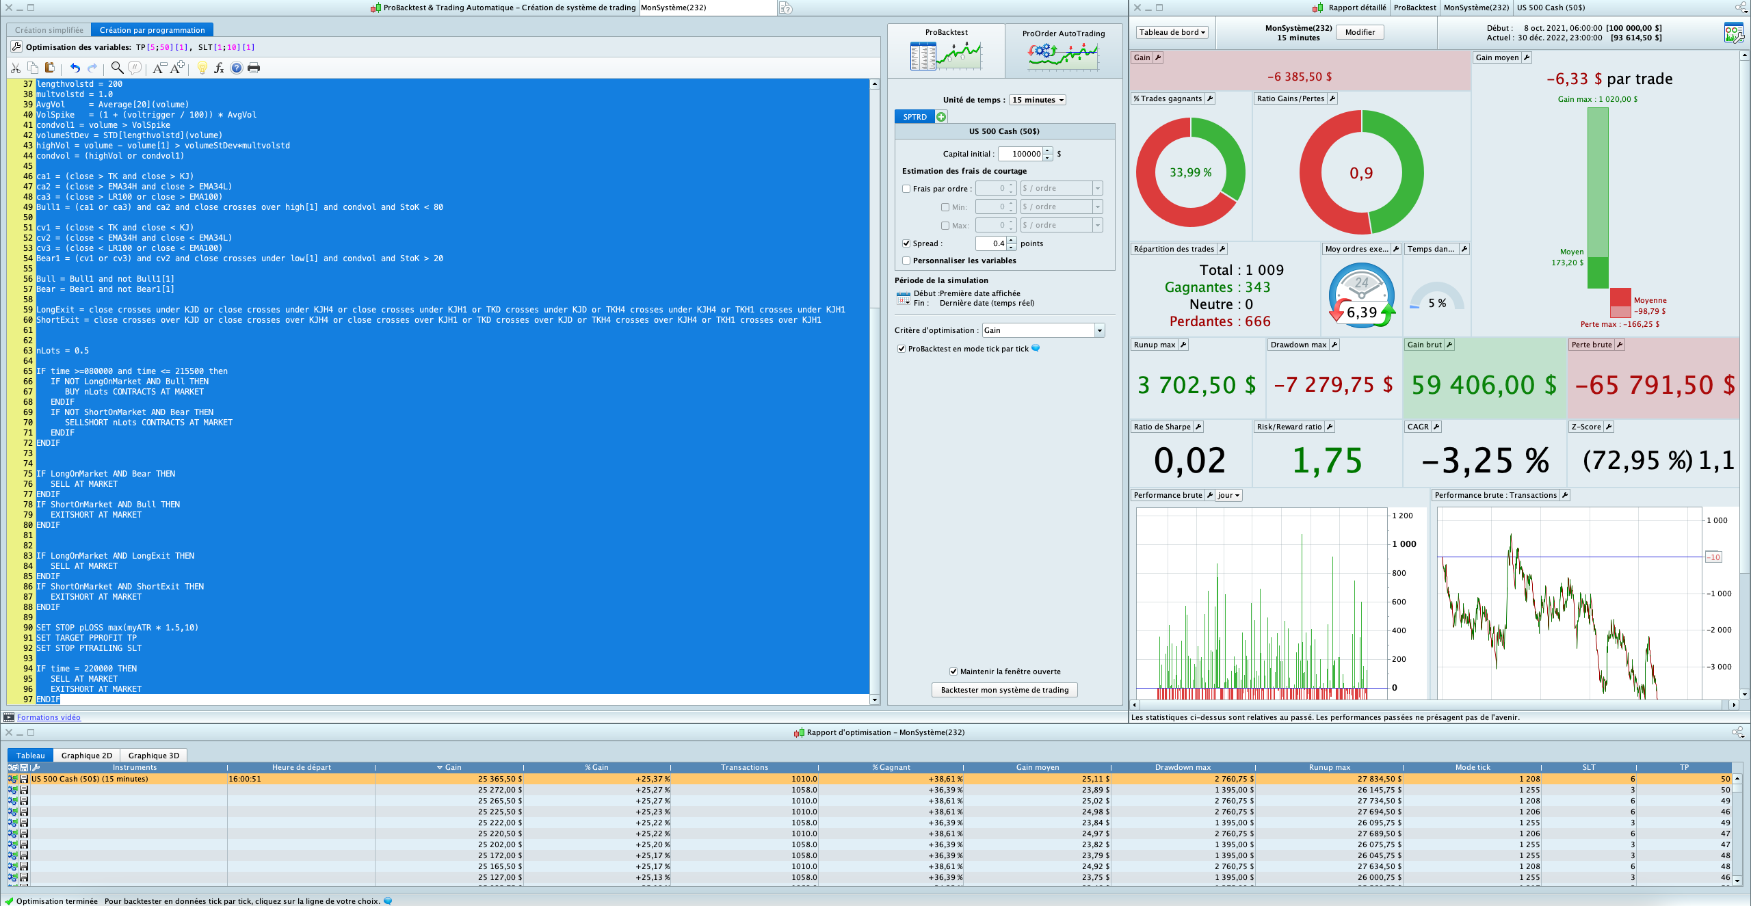Open the Formations vidéo link
The width and height of the screenshot is (1751, 906).
(x=49, y=717)
